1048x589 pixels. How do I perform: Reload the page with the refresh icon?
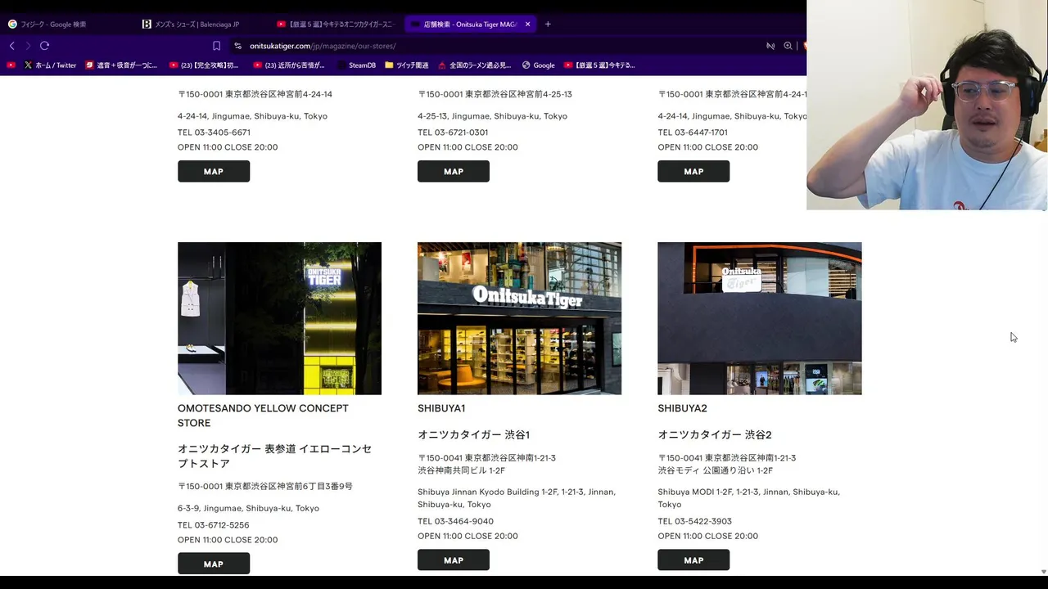coord(45,46)
